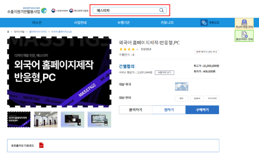The image size is (259, 155).
Task: Click the 수행건수 : 8 text
Action: [127, 55]
